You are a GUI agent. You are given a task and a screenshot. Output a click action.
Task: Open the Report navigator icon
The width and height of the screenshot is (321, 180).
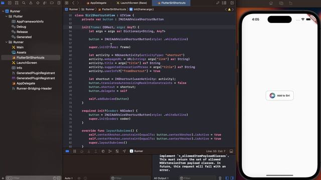click(59, 3)
